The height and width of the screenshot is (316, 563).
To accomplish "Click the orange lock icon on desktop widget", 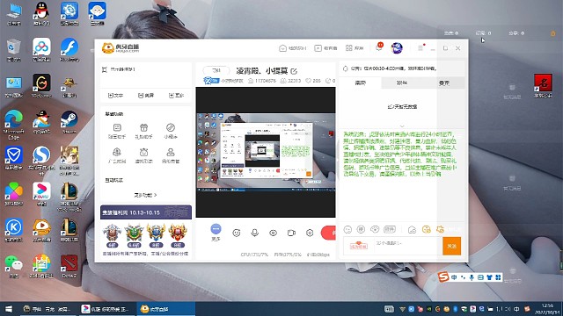I will pyautogui.click(x=553, y=33).
